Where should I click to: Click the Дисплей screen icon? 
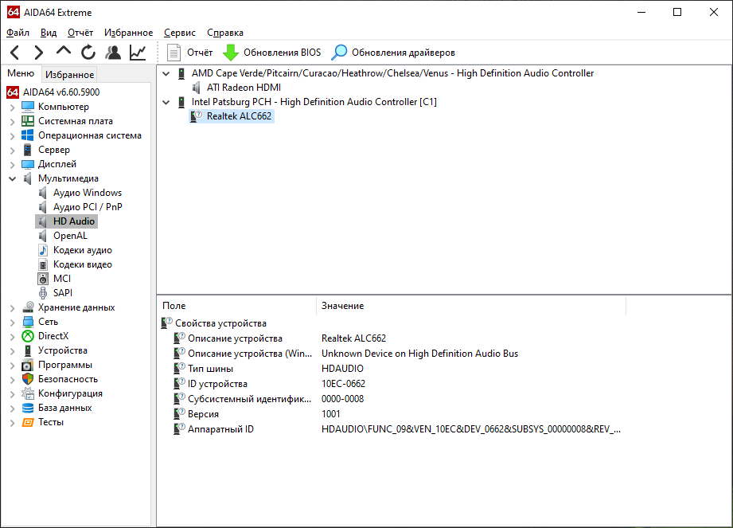pos(28,164)
